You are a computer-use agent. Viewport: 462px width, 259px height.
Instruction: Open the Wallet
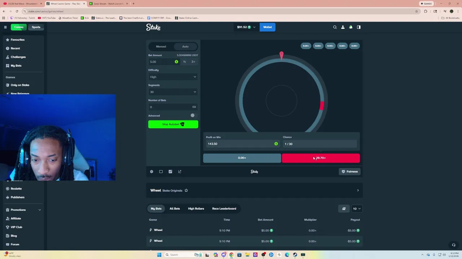pos(267,27)
